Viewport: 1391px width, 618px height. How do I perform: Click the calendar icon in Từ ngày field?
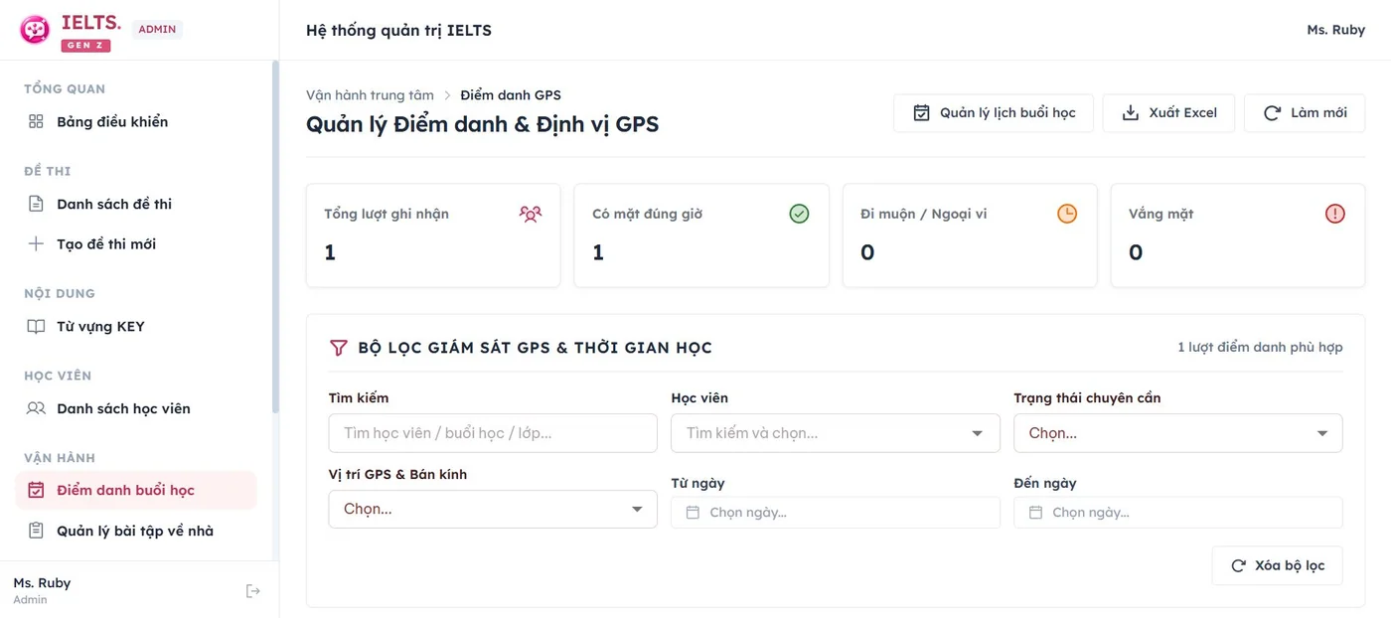694,513
